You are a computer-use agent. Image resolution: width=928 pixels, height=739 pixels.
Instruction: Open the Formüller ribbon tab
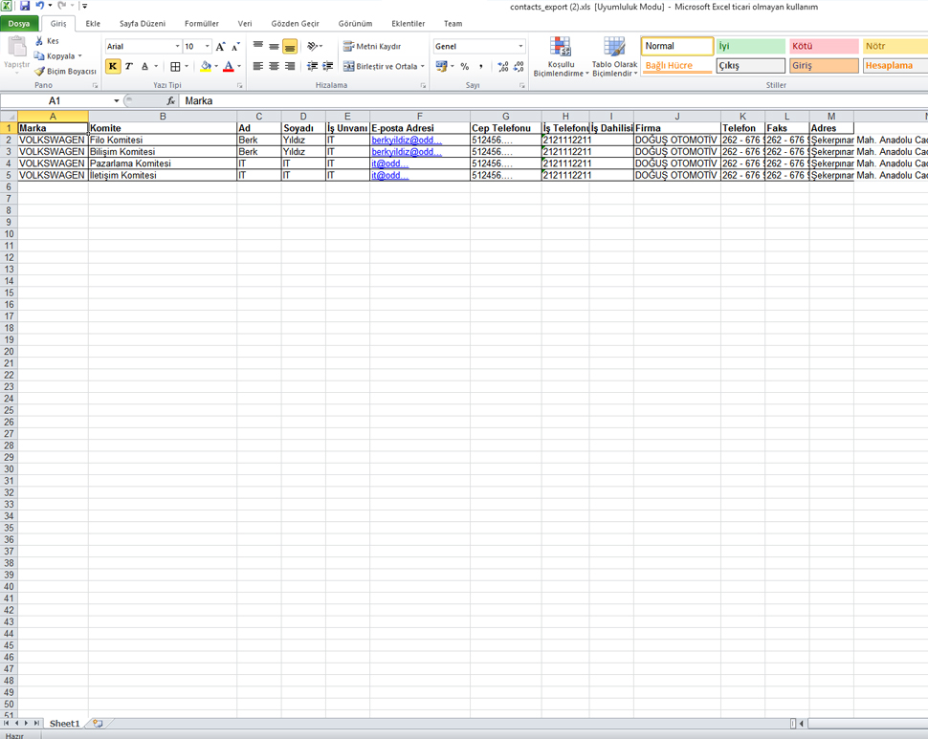(201, 24)
